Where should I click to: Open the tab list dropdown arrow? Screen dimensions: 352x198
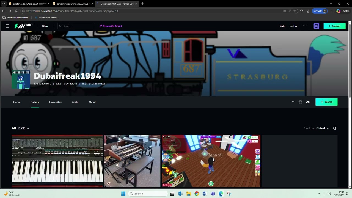4,4
